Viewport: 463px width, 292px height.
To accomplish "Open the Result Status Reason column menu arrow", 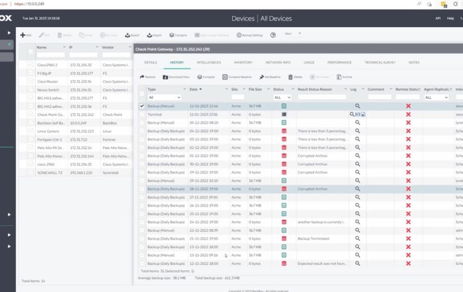I will [x=345, y=89].
